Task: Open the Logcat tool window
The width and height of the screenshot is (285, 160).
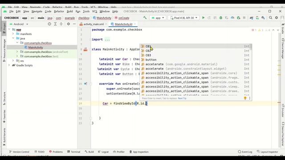Action: click(103, 152)
